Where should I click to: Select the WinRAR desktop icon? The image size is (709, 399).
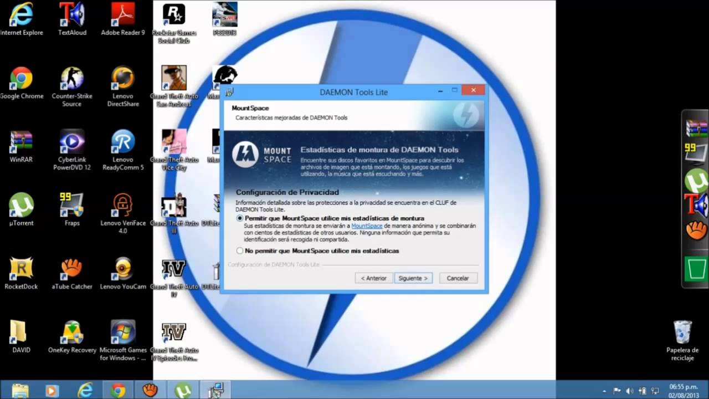(21, 147)
